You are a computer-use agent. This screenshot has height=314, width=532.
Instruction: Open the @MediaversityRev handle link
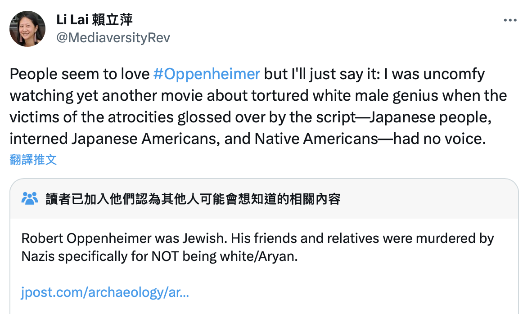tap(113, 38)
